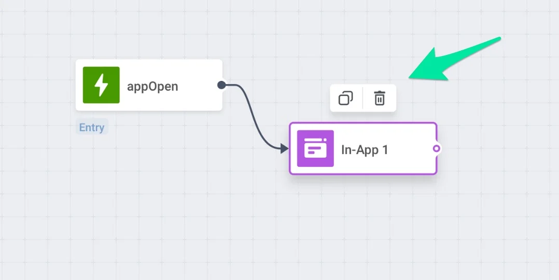
Task: Click the floating node action toolbar background
Action: click(x=363, y=88)
